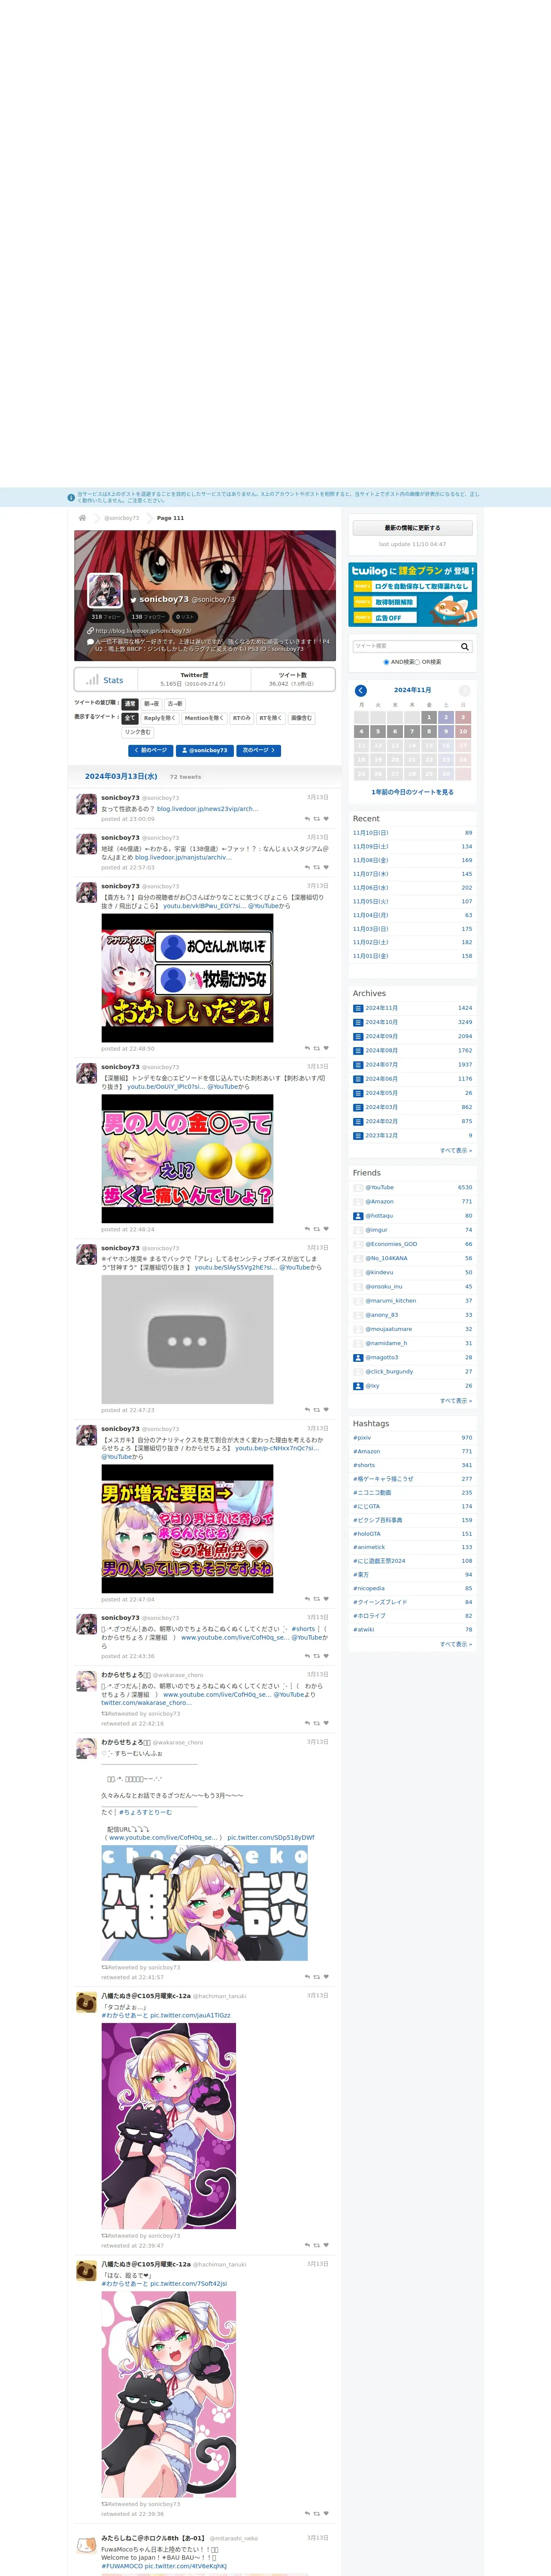The width and height of the screenshot is (551, 2576).
Task: Reply to the tweet retweeted at 22:41:57
Action: (307, 1977)
